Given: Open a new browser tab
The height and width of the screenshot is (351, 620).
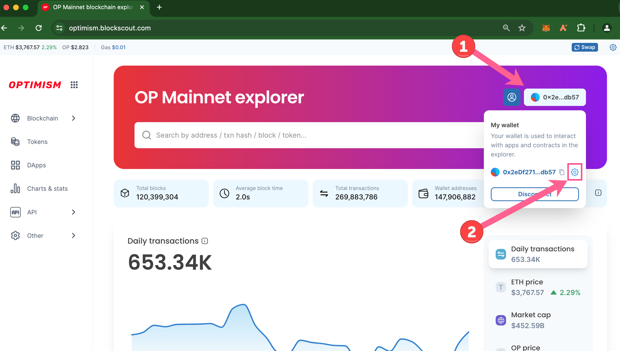Looking at the screenshot, I should tap(159, 7).
